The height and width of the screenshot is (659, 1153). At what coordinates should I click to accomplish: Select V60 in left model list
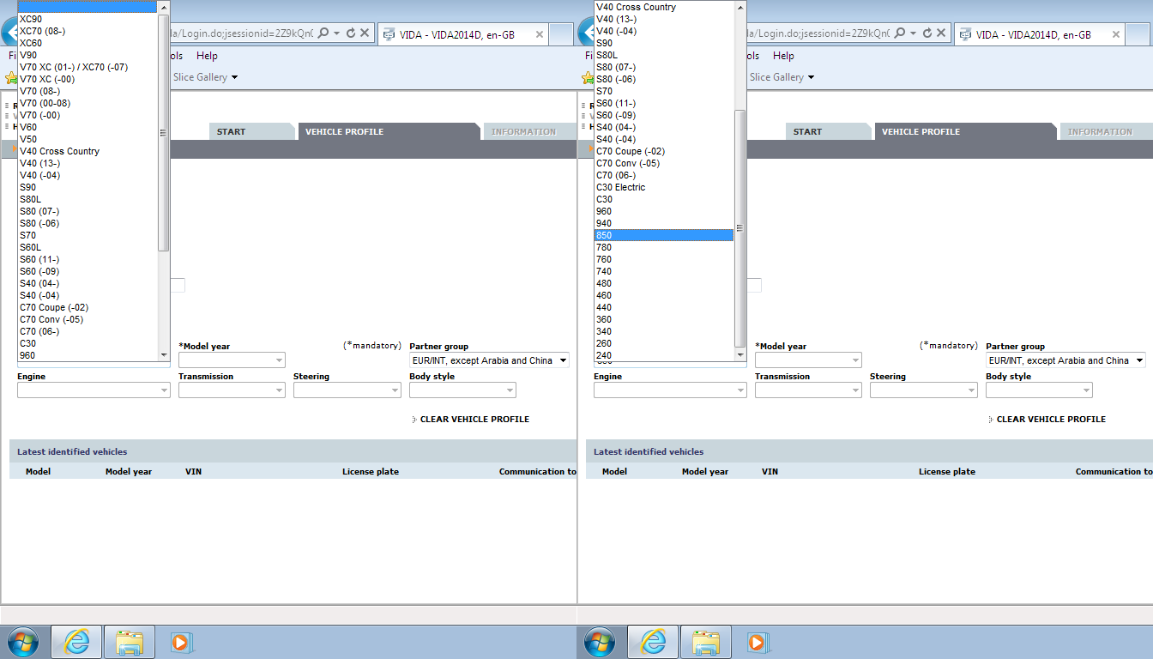(x=88, y=127)
